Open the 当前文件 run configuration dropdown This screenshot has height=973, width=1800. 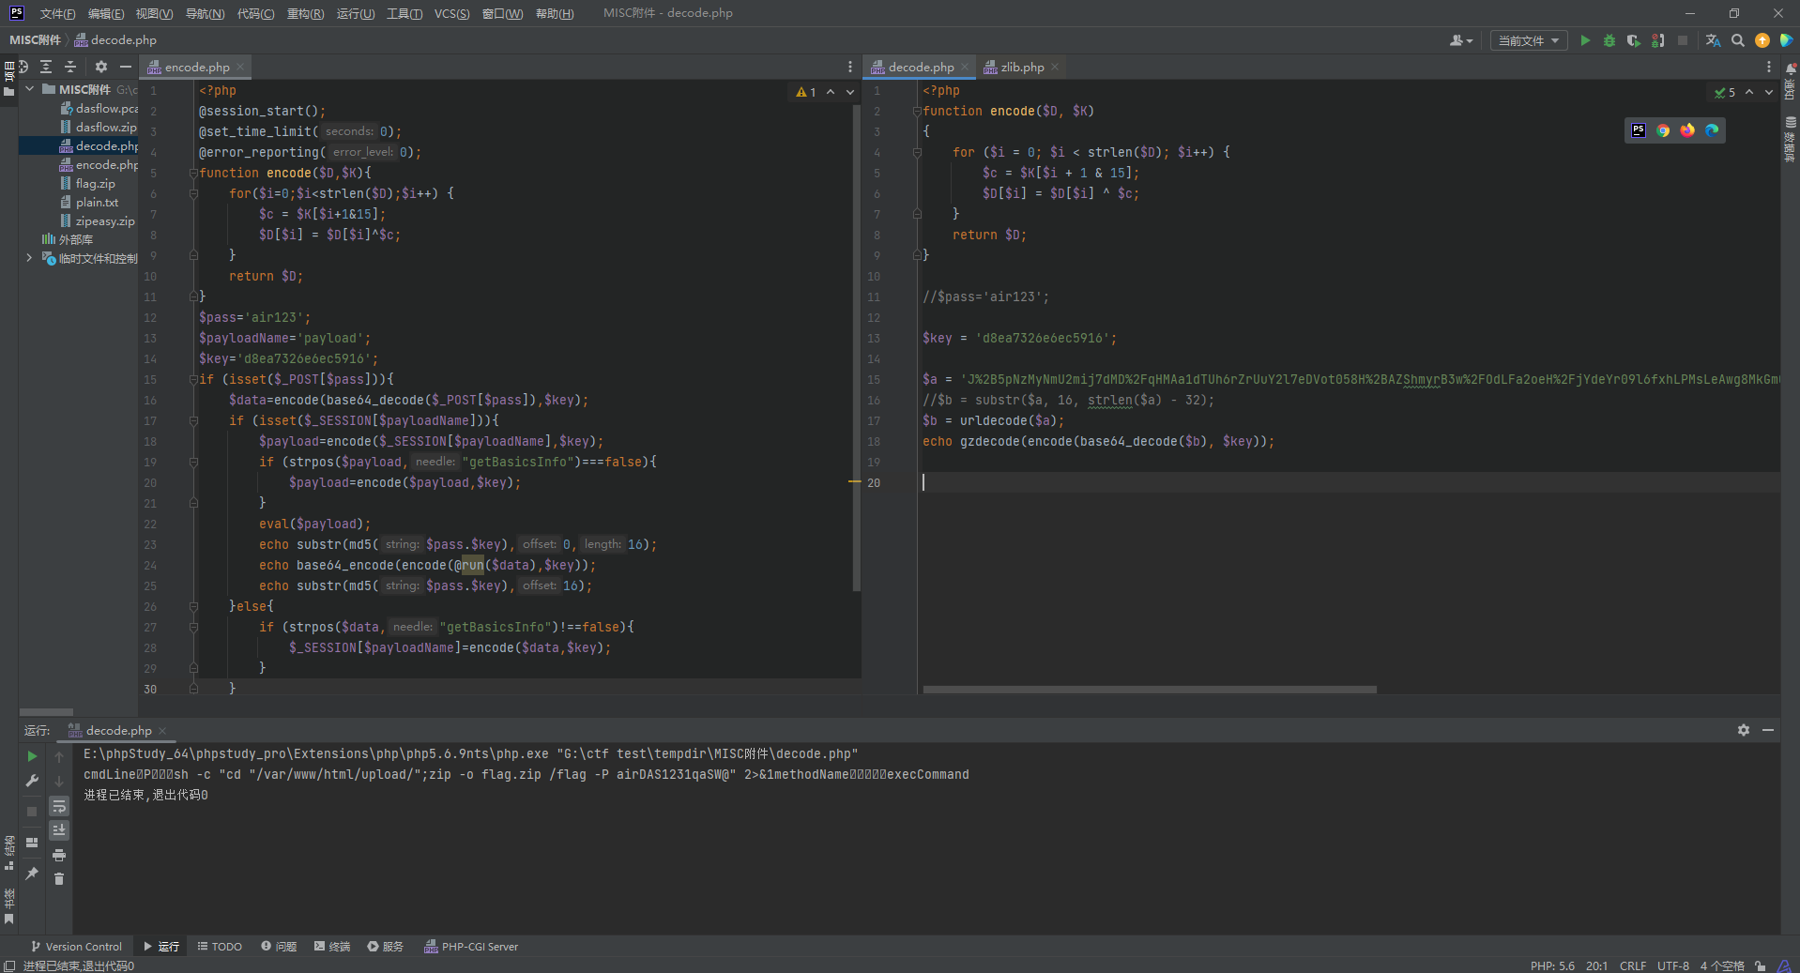(x=1529, y=40)
